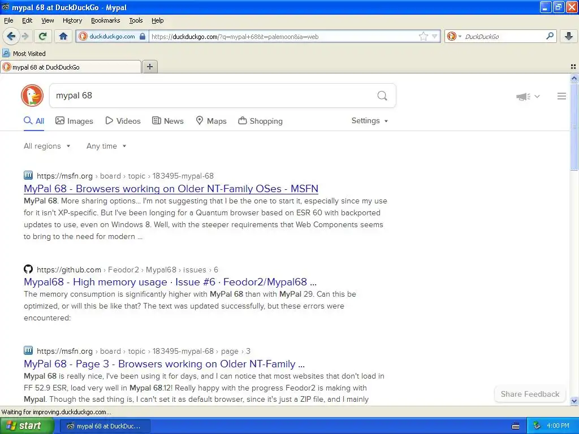Click the URL address field
Viewport: 579px width, 434px height.
(283, 37)
